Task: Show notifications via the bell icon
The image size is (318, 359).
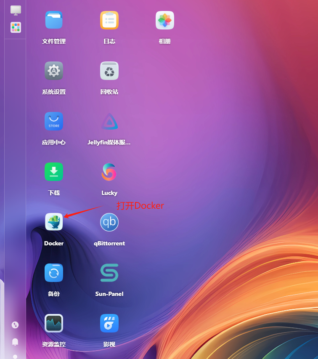Action: pos(15,341)
